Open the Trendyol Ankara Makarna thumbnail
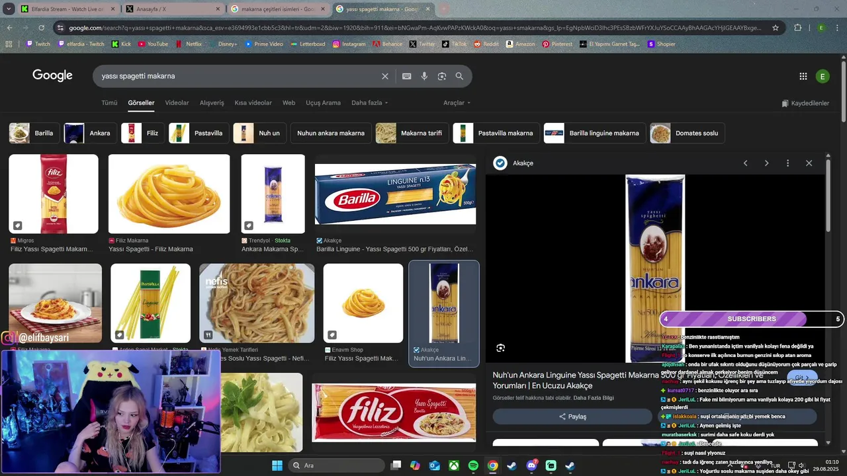This screenshot has width=847, height=476. coord(273,194)
